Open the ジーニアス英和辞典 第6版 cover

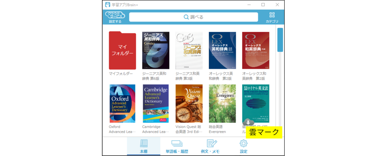click(156, 50)
